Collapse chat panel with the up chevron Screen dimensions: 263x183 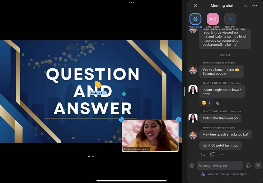(245, 6)
